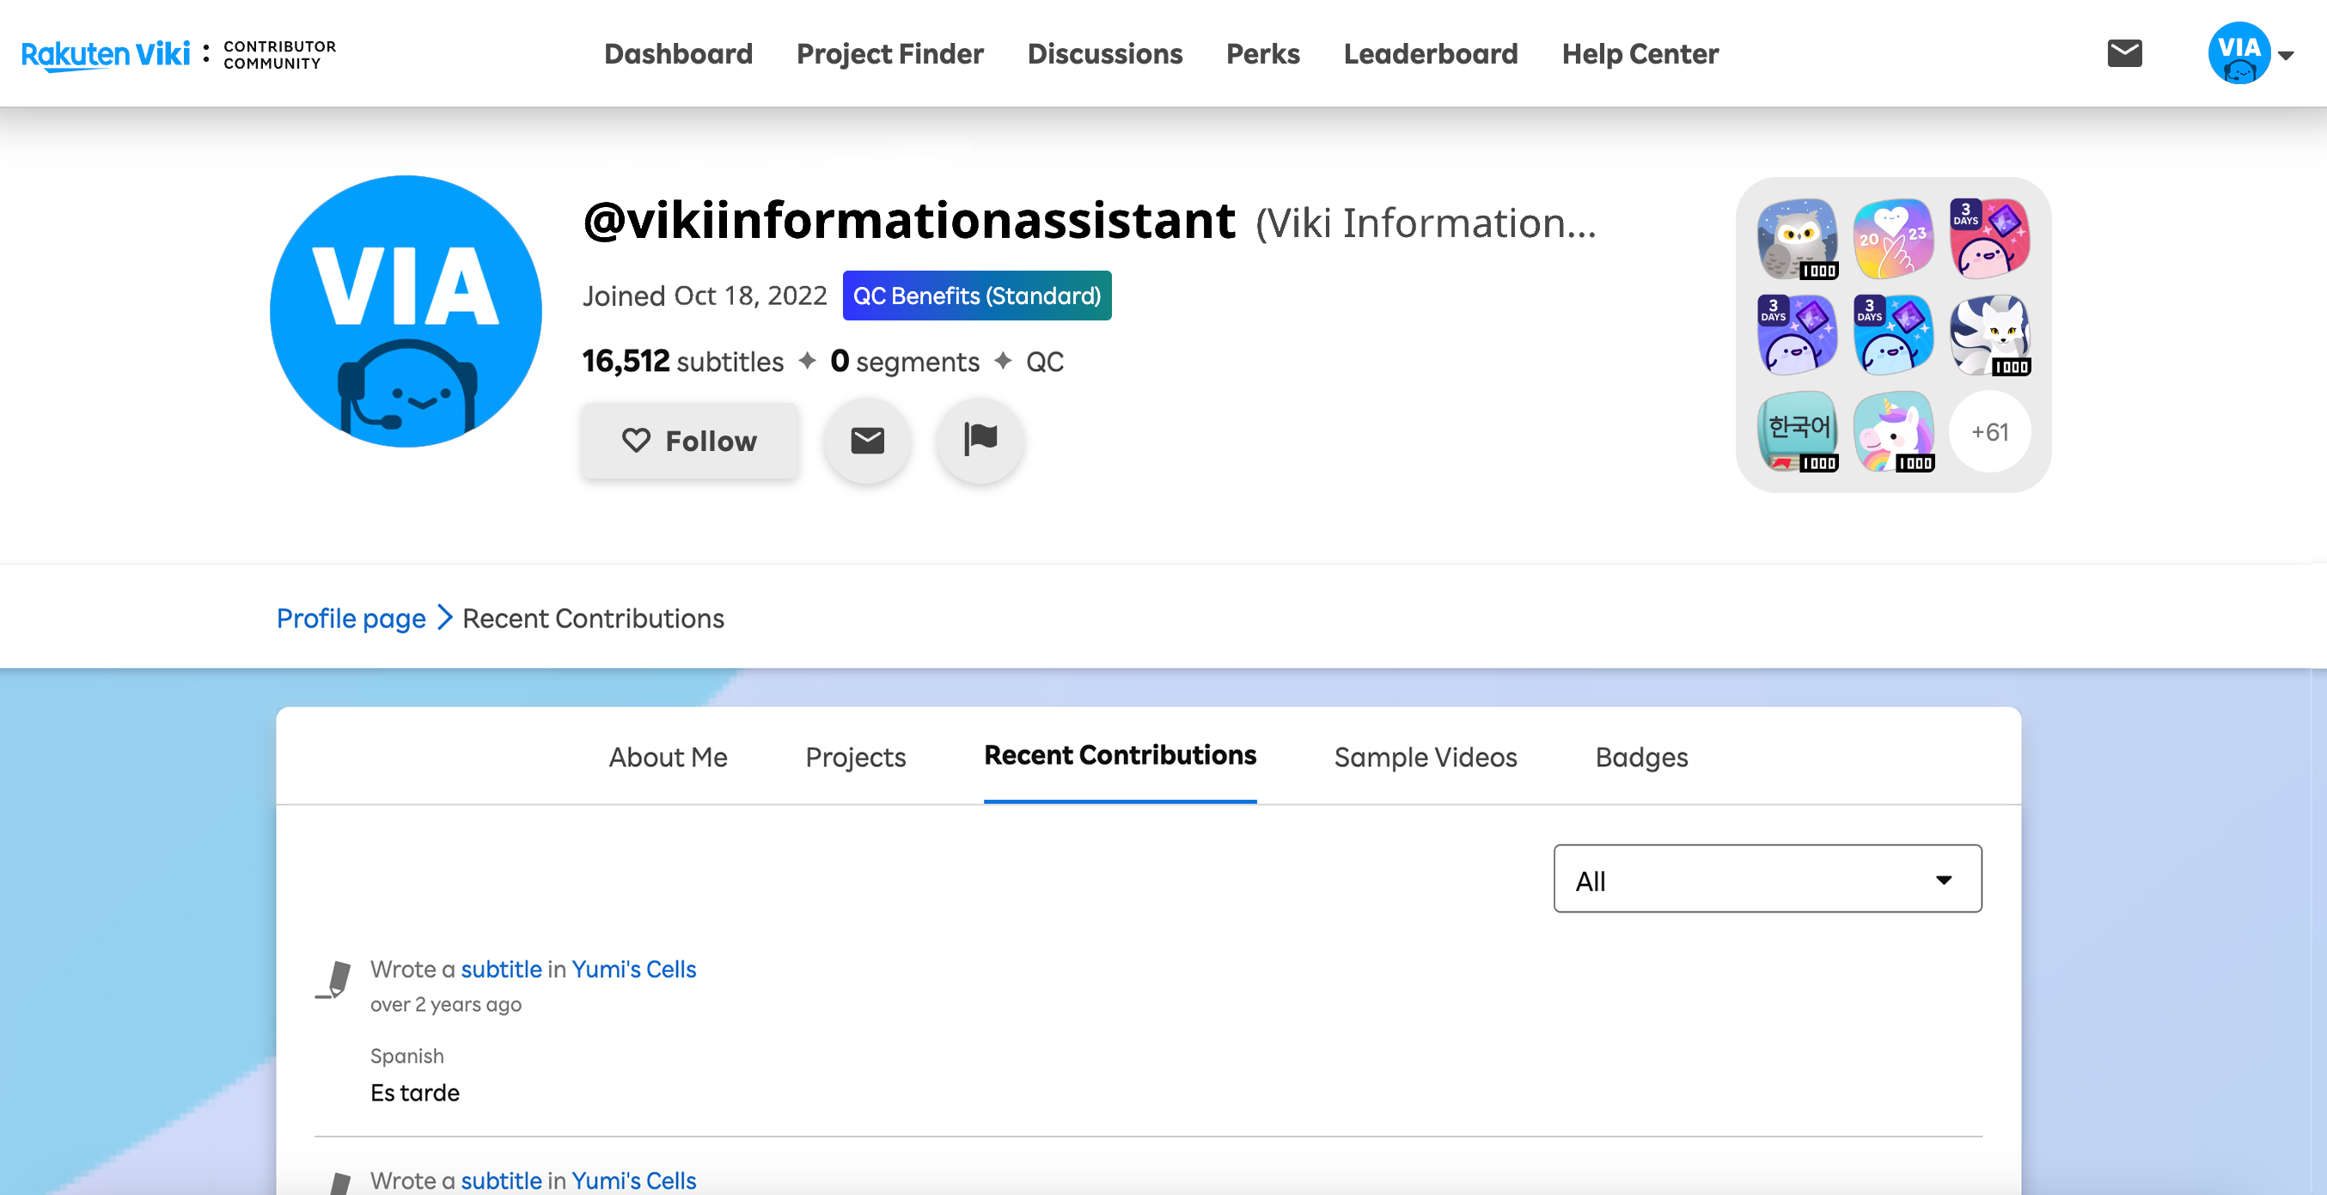Open the Help Center
This screenshot has width=2327, height=1195.
click(x=1640, y=53)
